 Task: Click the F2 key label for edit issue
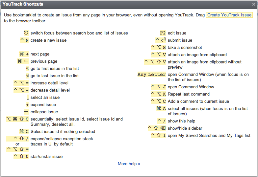(163, 33)
